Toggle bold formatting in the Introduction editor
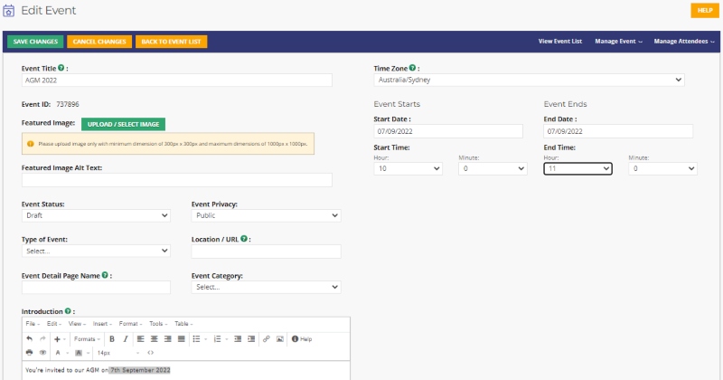Viewport: 723px width, 380px height. tap(112, 339)
